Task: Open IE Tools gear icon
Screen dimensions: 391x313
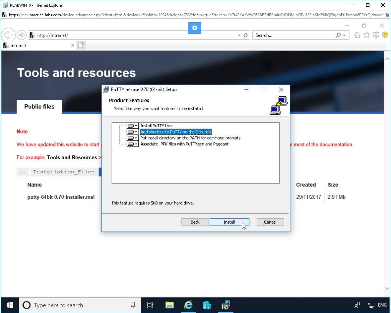Action: 376,35
